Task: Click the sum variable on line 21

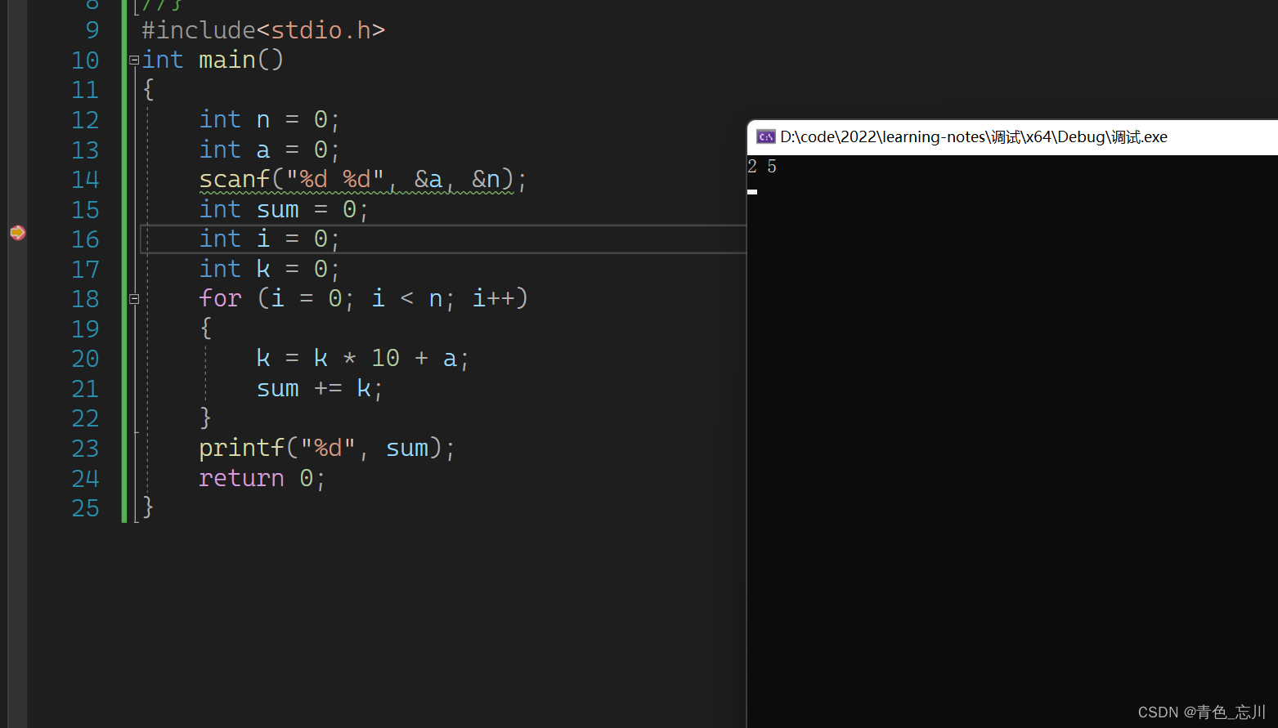Action: tap(277, 389)
